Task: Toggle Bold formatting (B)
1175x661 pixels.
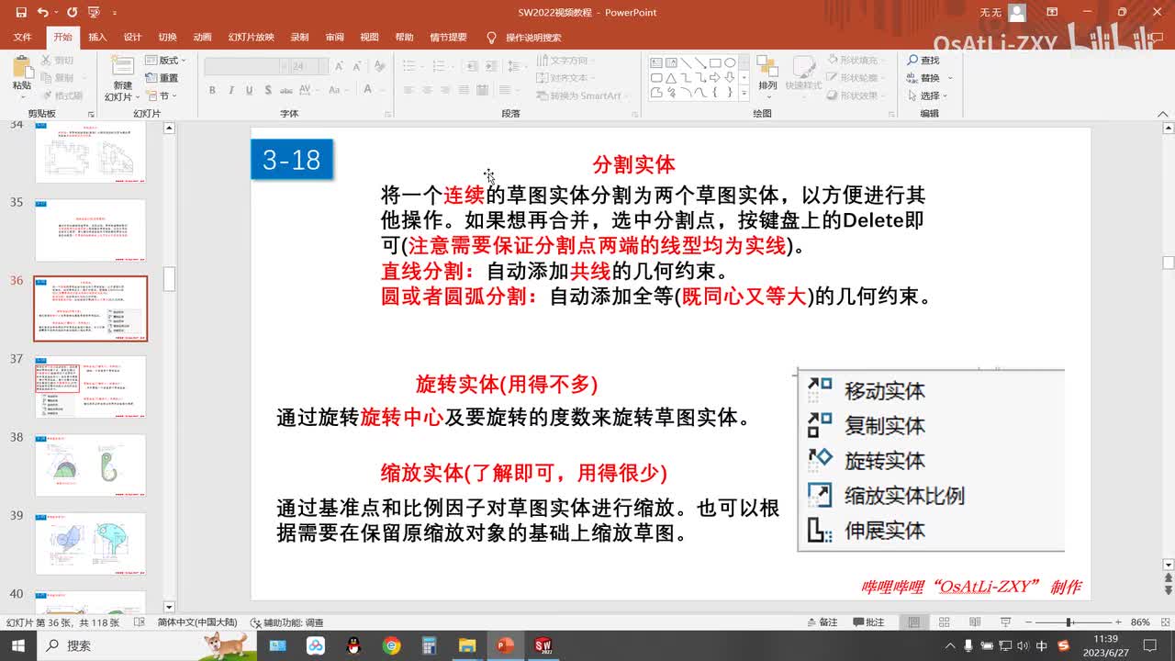Action: (212, 90)
